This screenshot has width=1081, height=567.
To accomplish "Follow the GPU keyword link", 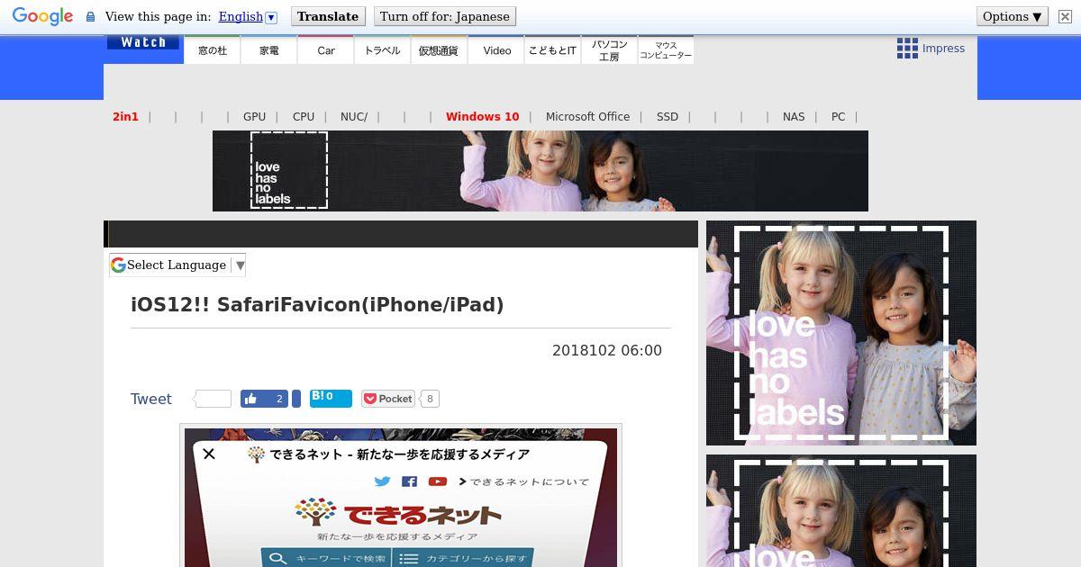I will point(254,117).
